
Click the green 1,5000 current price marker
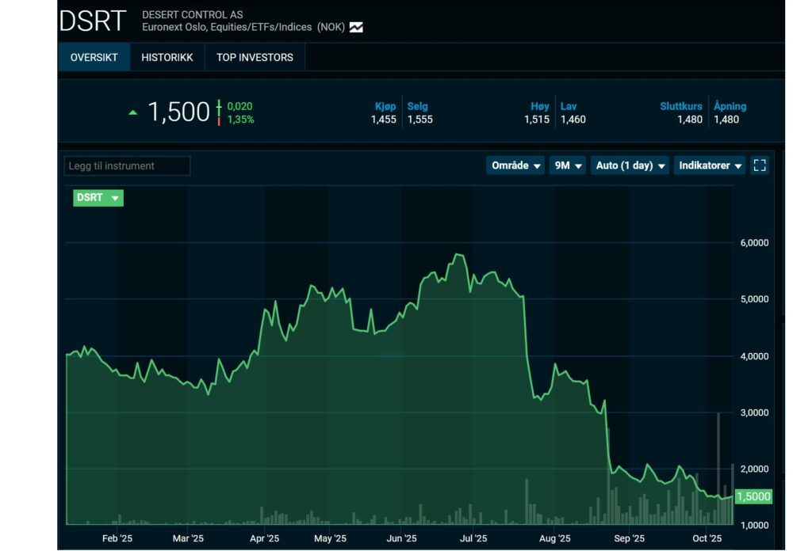[753, 496]
